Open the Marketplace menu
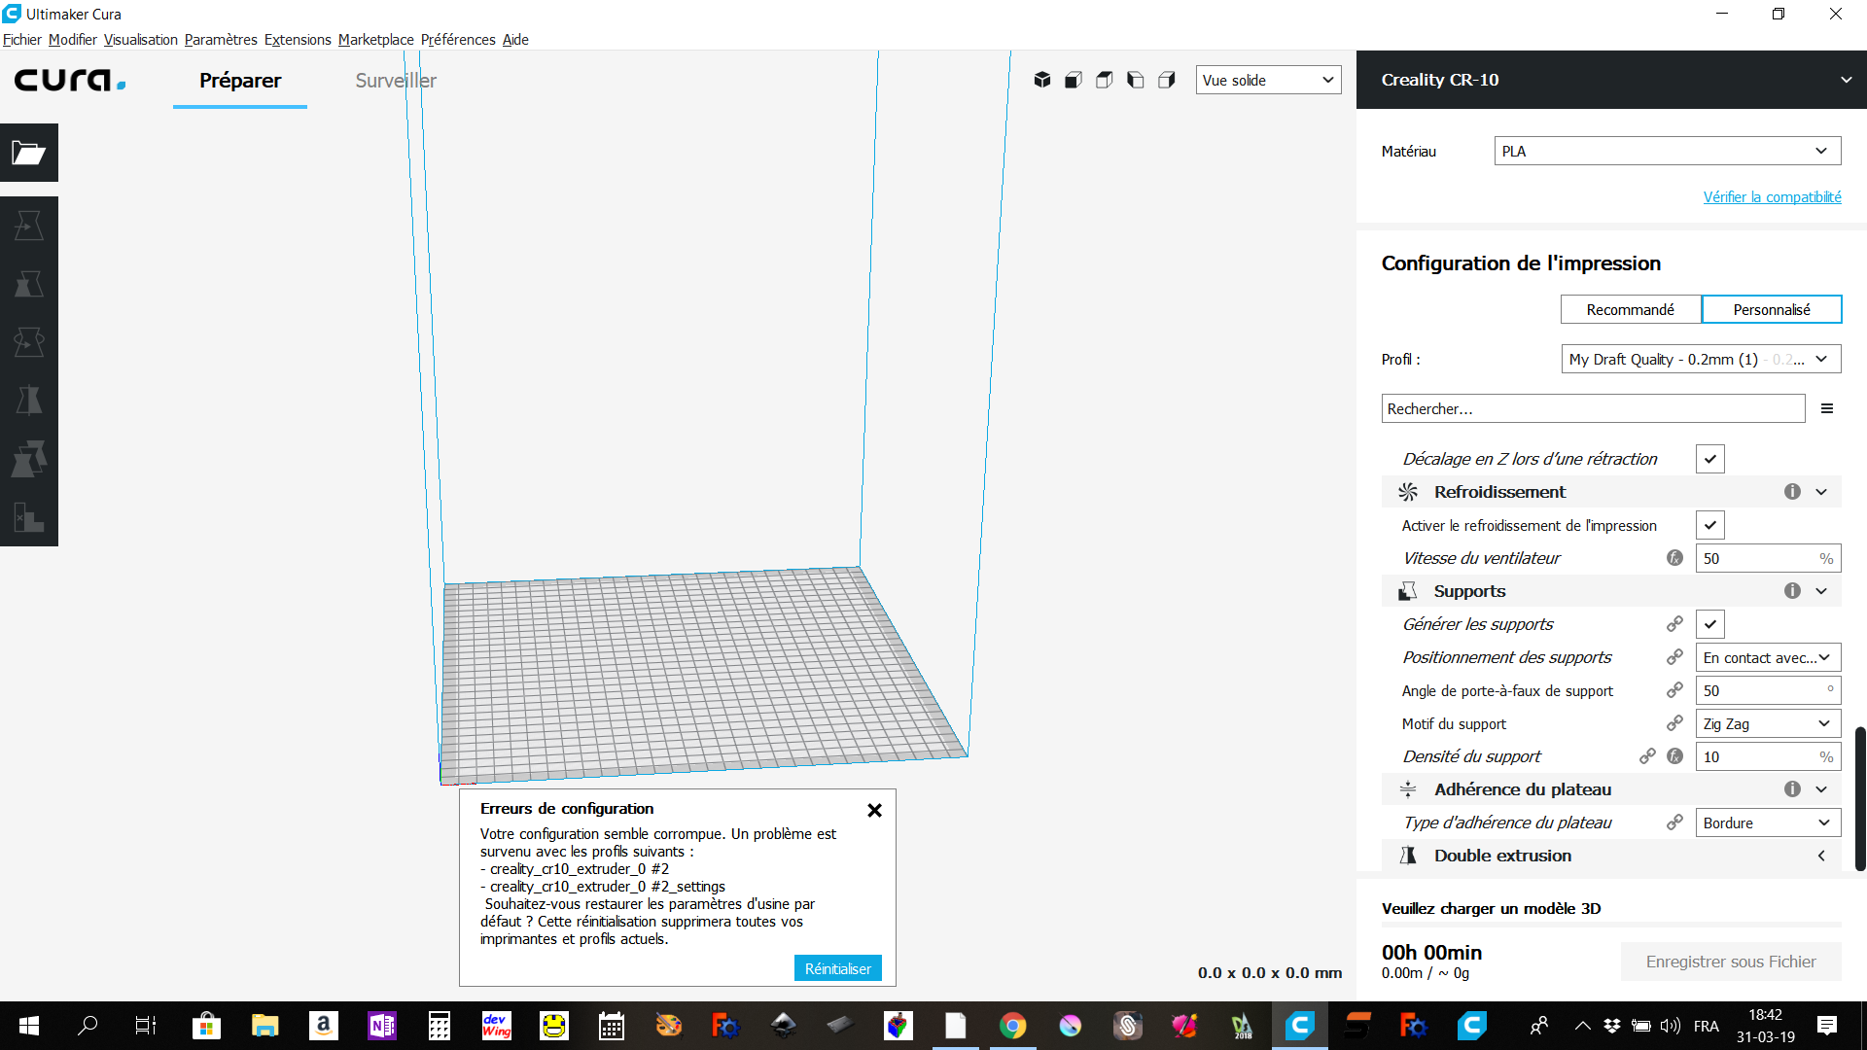Viewport: 1867px width, 1050px height. tap(376, 40)
